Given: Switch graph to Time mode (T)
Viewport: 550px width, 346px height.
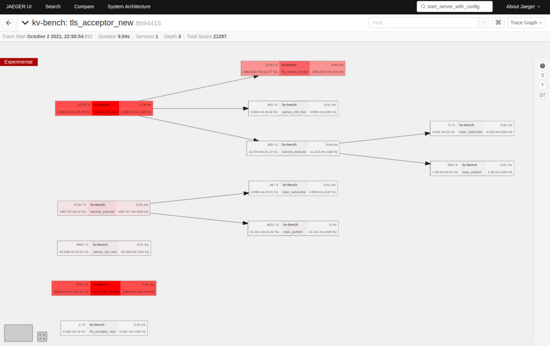Looking at the screenshot, I should tap(542, 85).
